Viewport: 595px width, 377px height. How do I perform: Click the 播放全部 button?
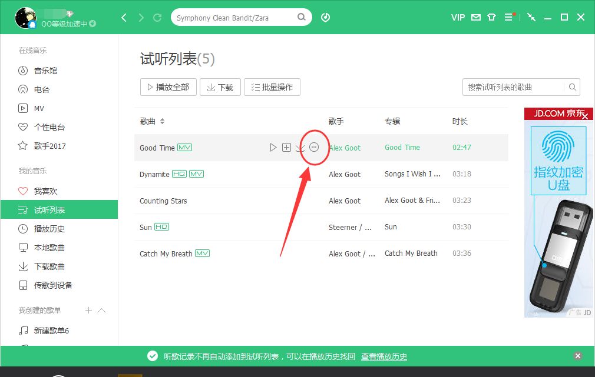coord(167,87)
